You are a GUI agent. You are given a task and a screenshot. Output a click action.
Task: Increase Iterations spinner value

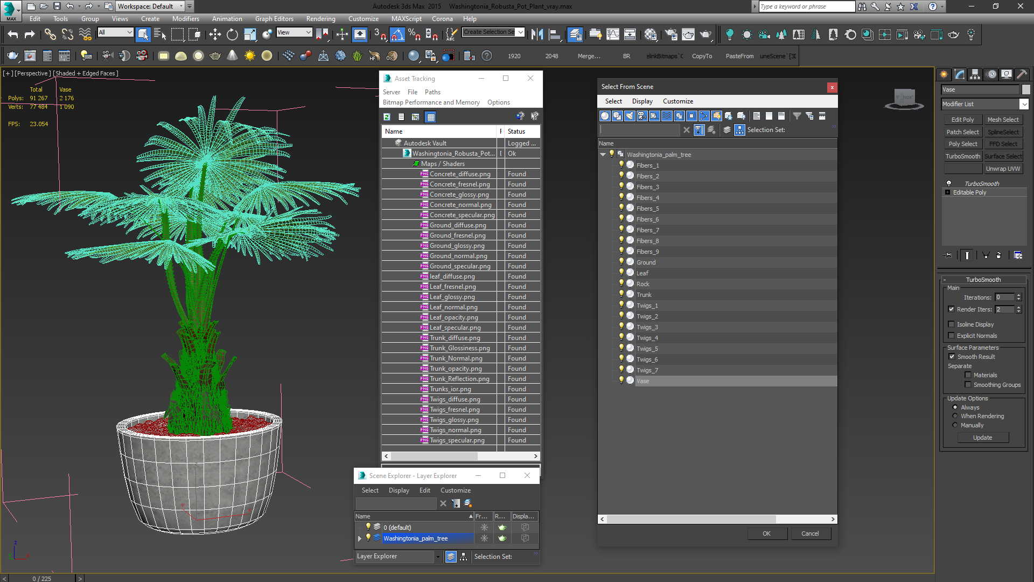[1018, 295]
